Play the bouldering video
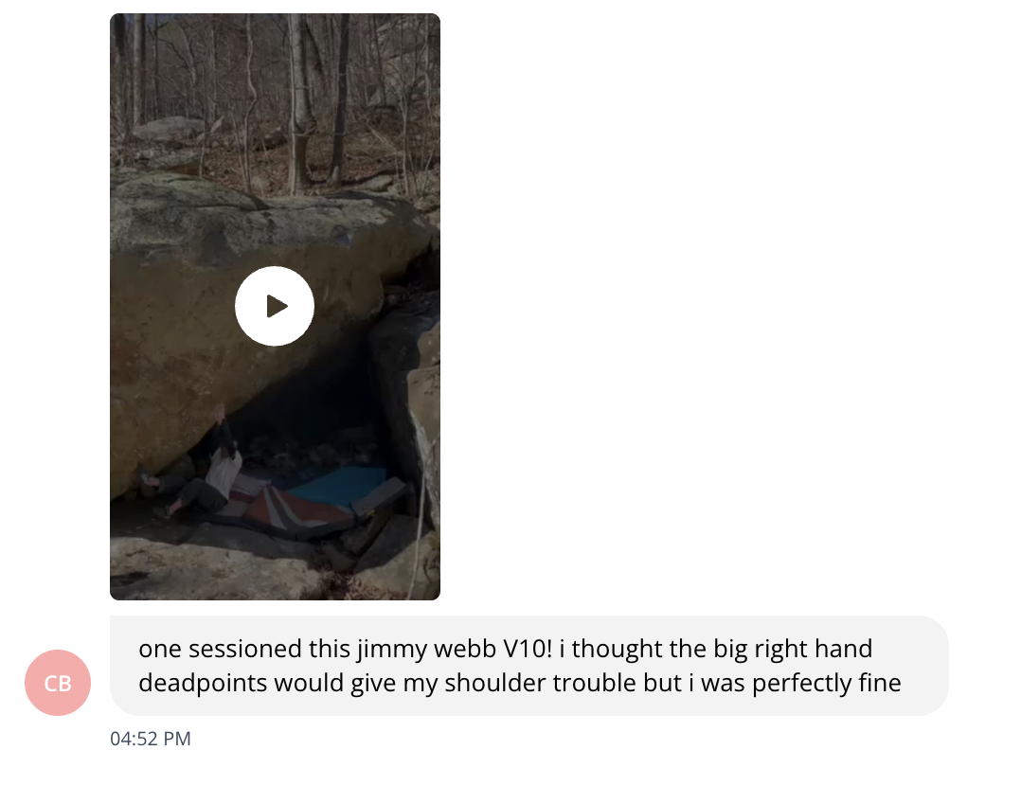Screen dimensions: 1021x786 (274, 306)
